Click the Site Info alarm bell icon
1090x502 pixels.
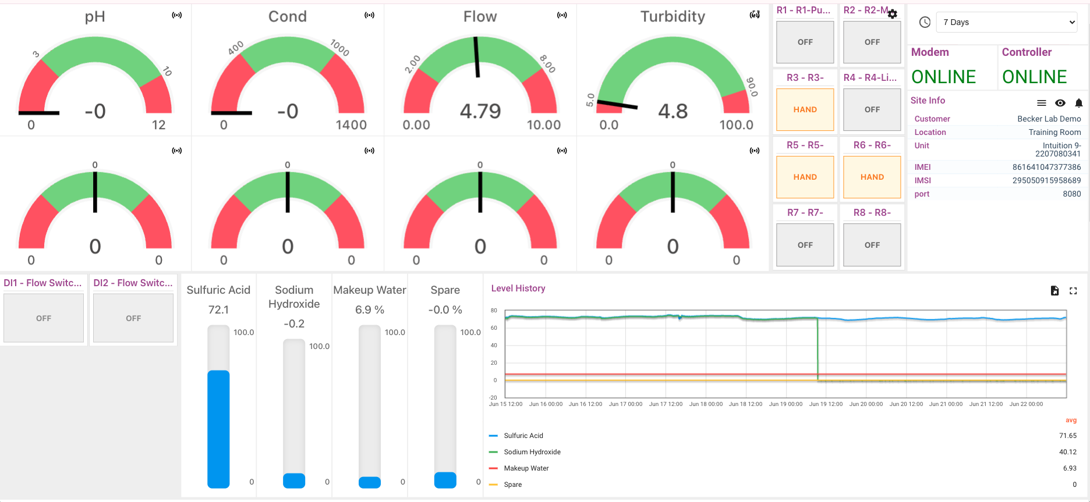[x=1078, y=103]
